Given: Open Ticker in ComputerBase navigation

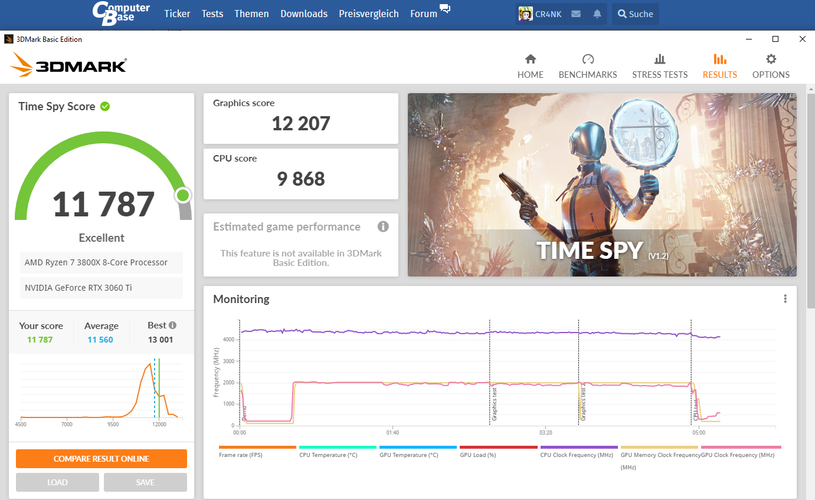Looking at the screenshot, I should point(177,14).
